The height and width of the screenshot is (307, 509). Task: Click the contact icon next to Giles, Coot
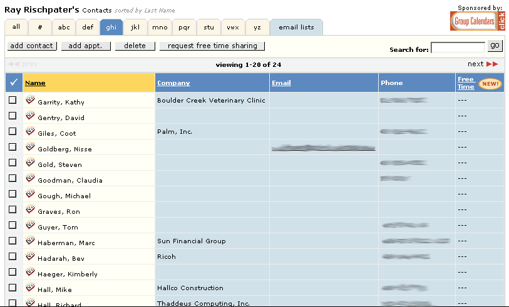(x=30, y=131)
